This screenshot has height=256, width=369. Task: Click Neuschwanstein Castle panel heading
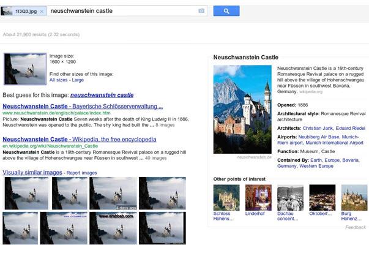(245, 57)
